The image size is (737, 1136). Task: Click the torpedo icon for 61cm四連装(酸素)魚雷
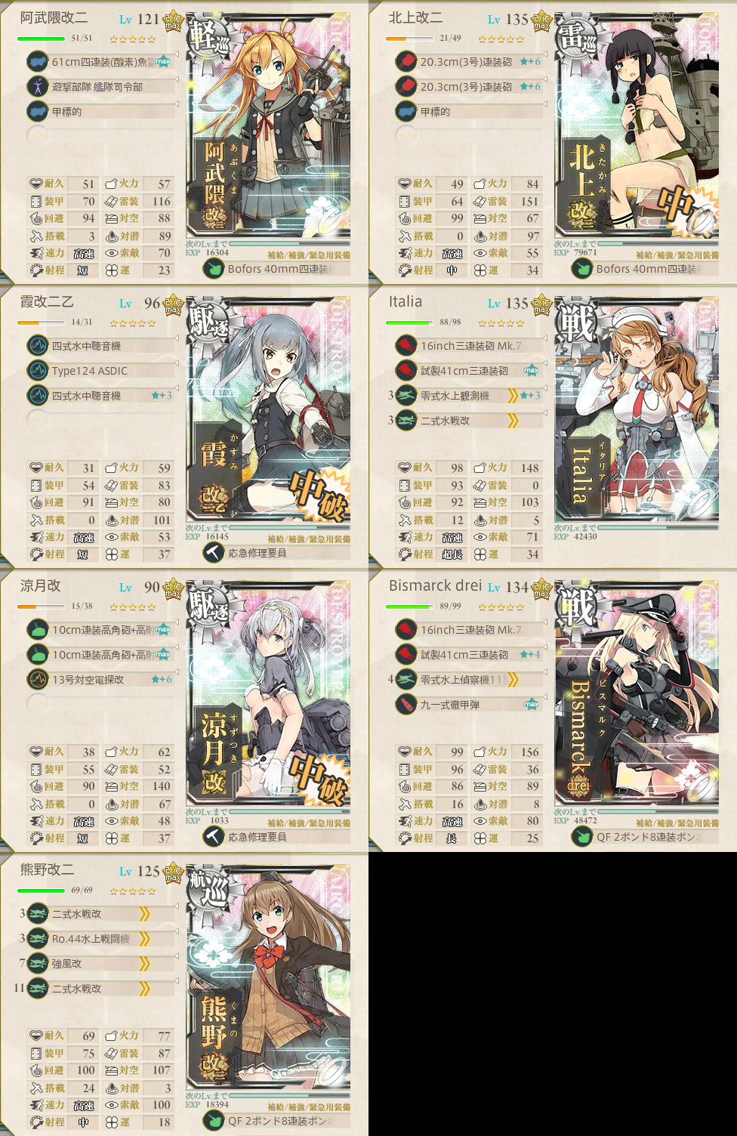point(38,62)
